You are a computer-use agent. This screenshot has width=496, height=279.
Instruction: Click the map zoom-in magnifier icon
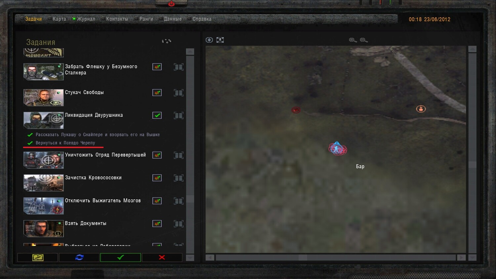tap(352, 40)
